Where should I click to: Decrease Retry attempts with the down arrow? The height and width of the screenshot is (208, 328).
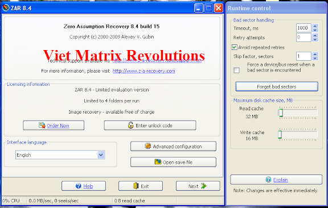click(315, 40)
